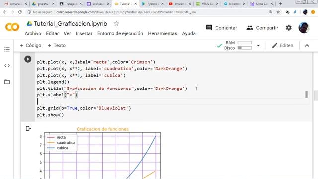
Task: Click the code line plt.legend()
Action: coord(53,82)
